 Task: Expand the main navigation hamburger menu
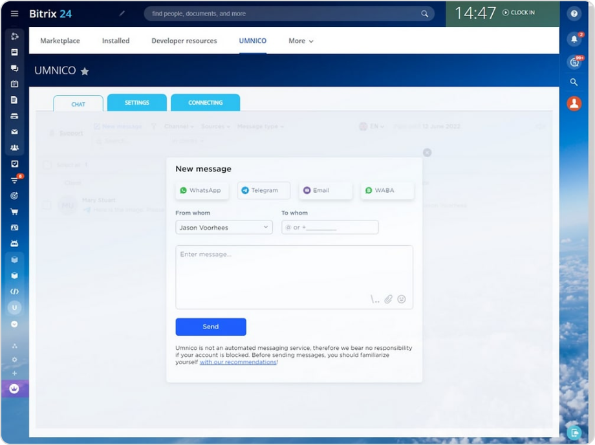(14, 13)
